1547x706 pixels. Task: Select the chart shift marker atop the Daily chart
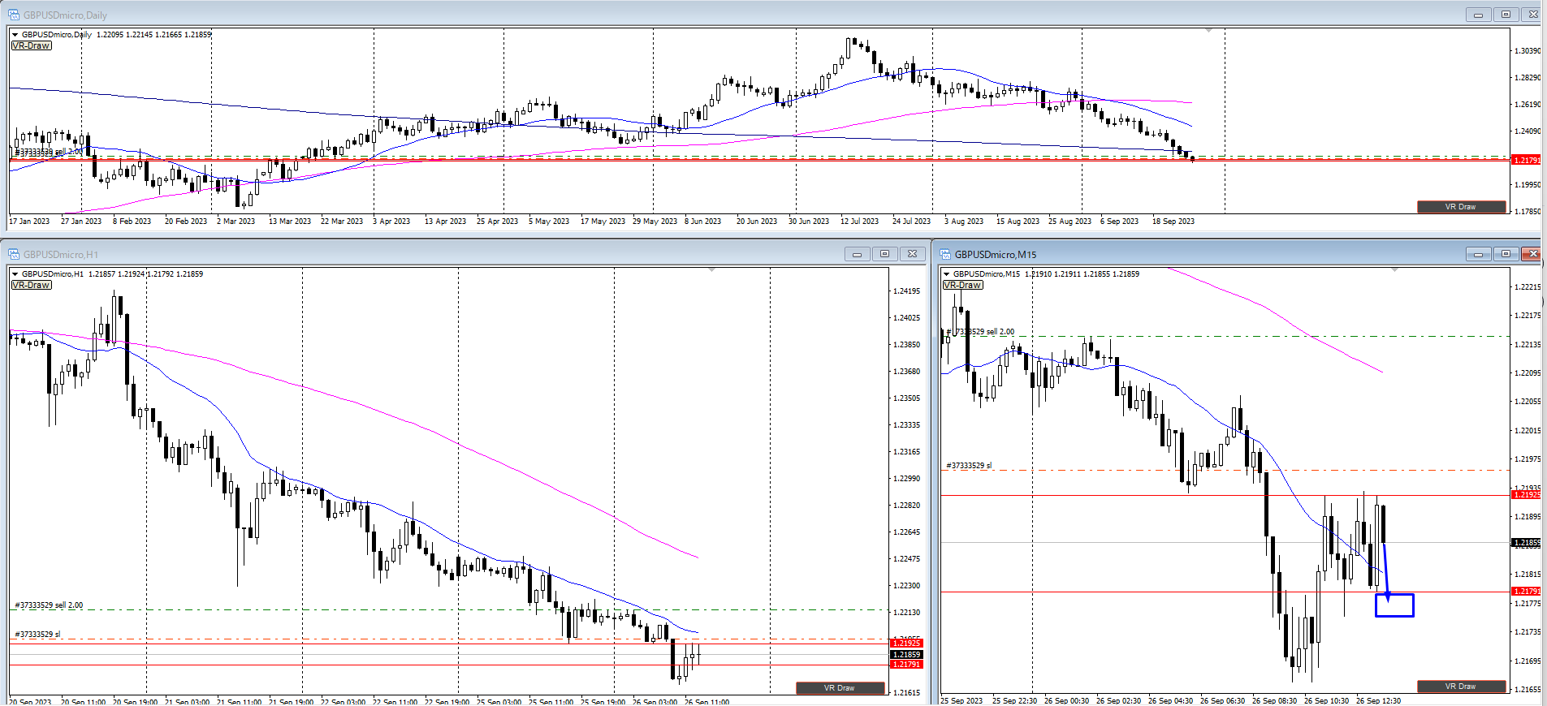tap(1208, 30)
